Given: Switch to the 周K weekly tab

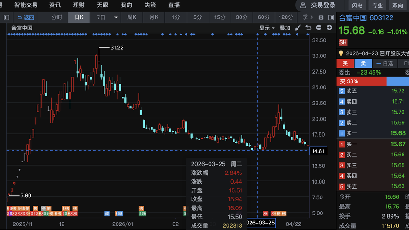Looking at the screenshot, I should [x=132, y=17].
